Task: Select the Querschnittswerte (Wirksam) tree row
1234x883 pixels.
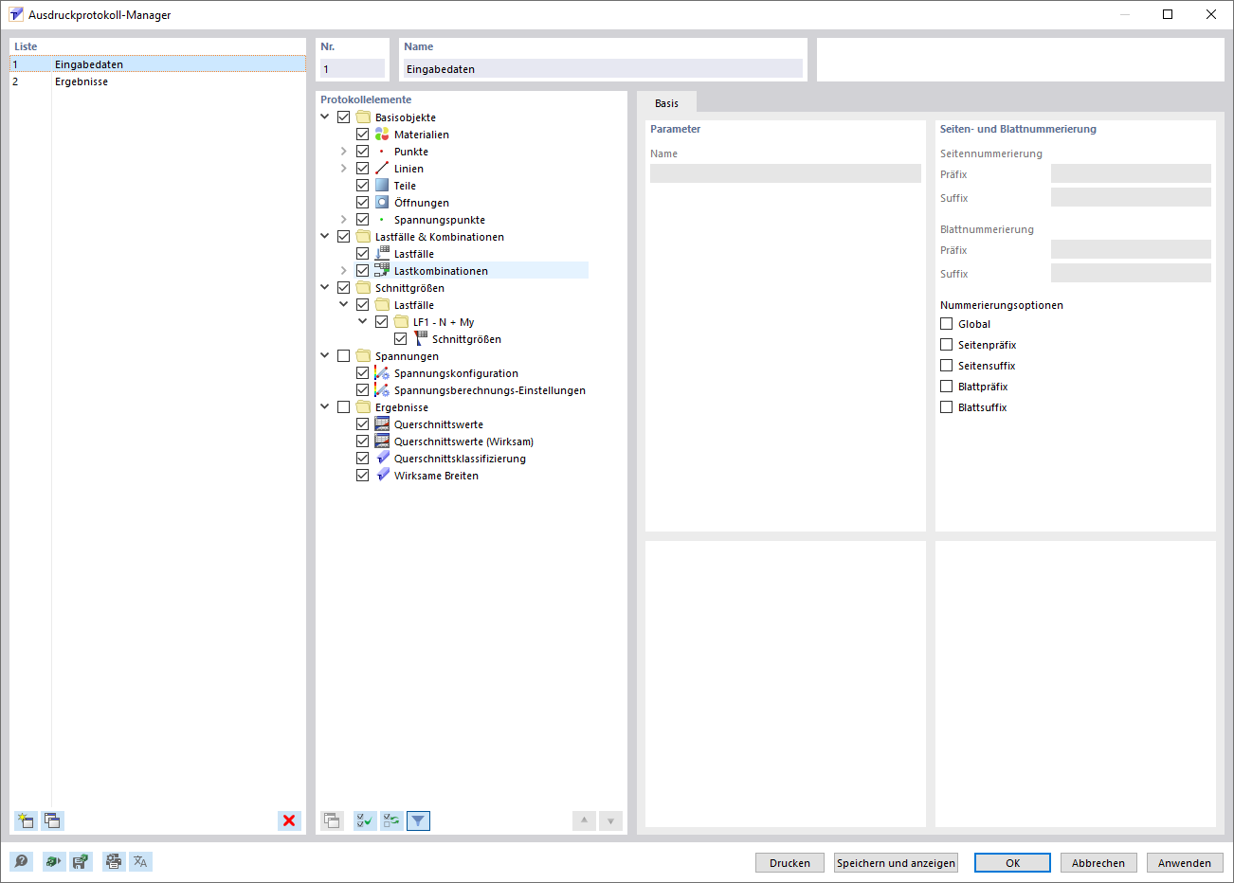Action: (463, 441)
